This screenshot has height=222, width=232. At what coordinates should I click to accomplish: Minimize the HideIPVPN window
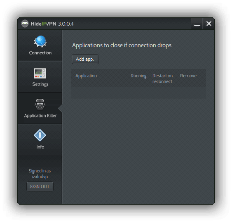click(x=197, y=24)
